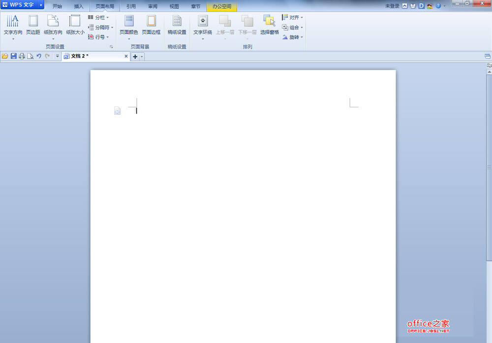This screenshot has width=492, height=343.
Task: Click the 未登录 login link
Action: click(392, 6)
